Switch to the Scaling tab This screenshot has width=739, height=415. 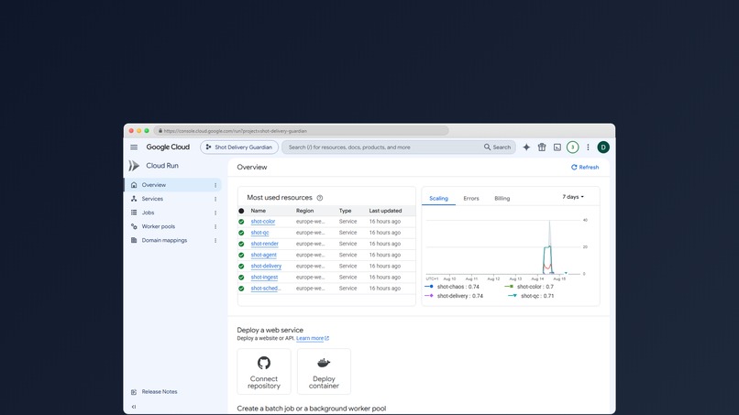coord(439,198)
